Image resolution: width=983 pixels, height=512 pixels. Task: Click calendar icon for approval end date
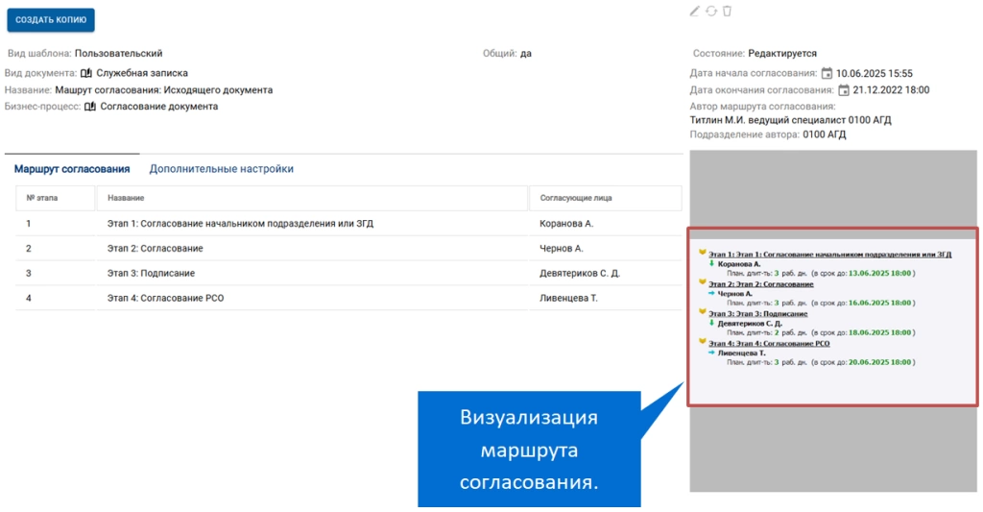(844, 90)
